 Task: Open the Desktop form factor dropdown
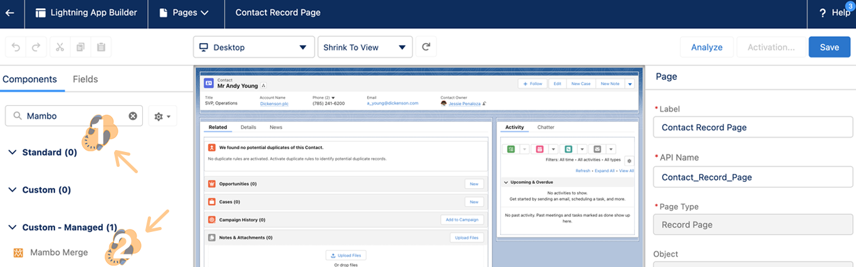[253, 48]
